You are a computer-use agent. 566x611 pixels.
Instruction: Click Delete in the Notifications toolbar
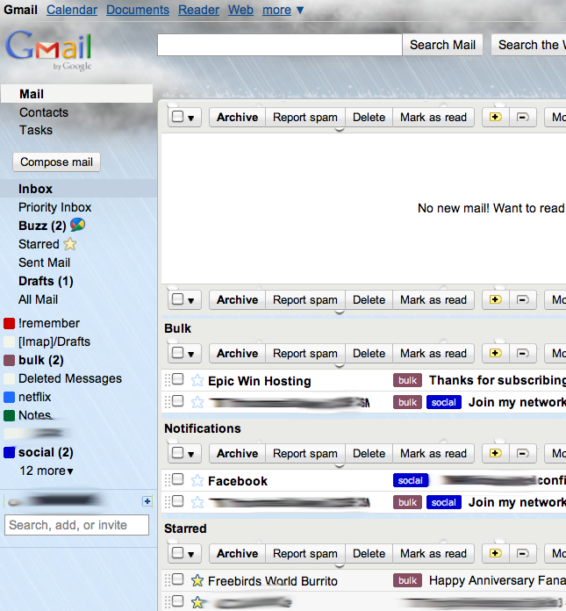[369, 453]
